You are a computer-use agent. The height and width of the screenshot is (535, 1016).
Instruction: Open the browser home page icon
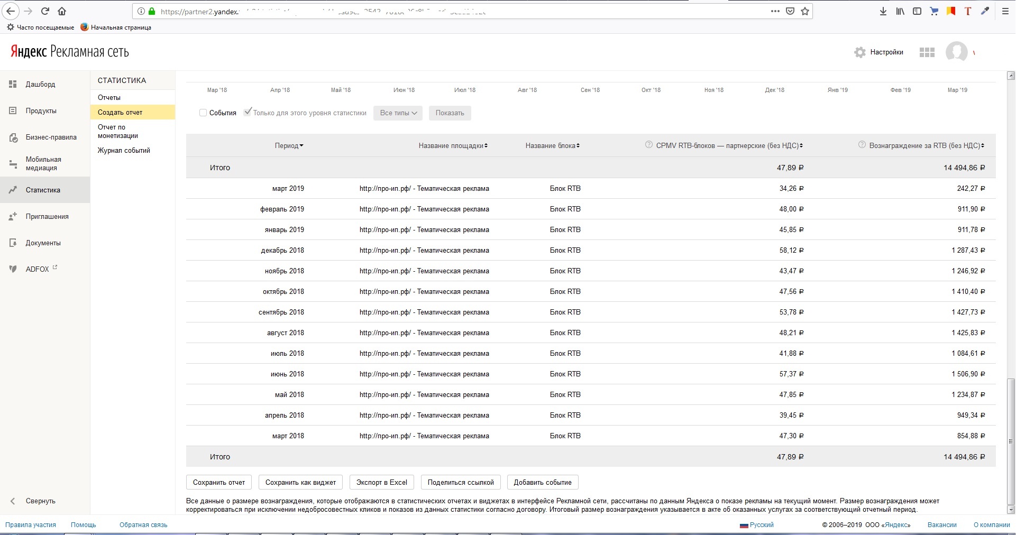tap(62, 11)
